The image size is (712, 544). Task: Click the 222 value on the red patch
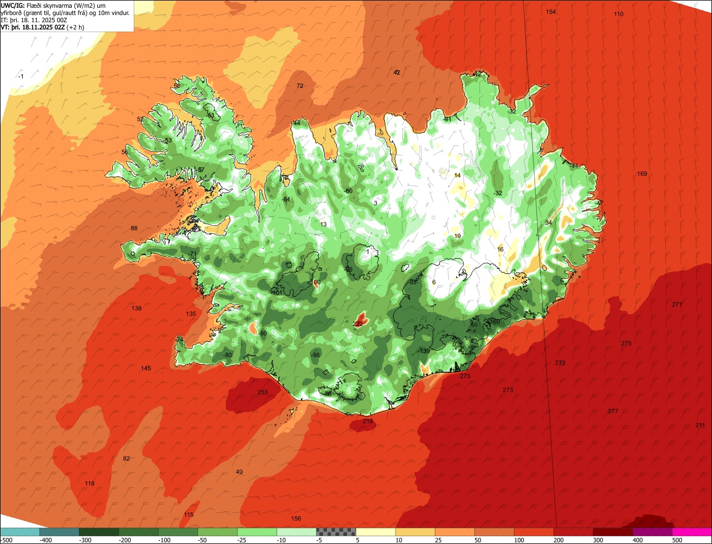[x=358, y=324]
